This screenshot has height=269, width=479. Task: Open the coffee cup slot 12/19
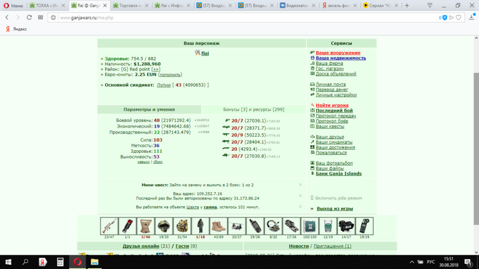[x=328, y=226]
